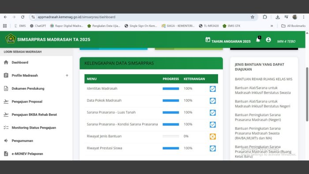The width and height of the screenshot is (309, 174).
Task: Click the browser forward arrow
Action: tap(14, 17)
